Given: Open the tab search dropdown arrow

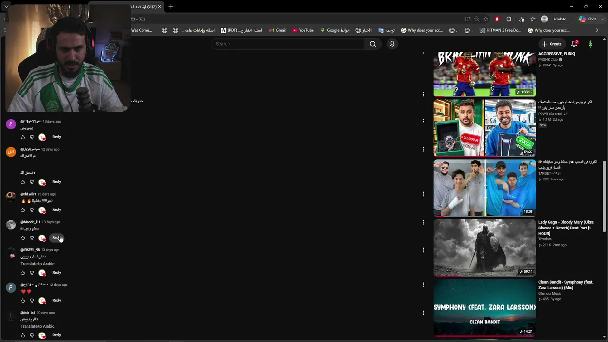Looking at the screenshot, I should 6,6.
